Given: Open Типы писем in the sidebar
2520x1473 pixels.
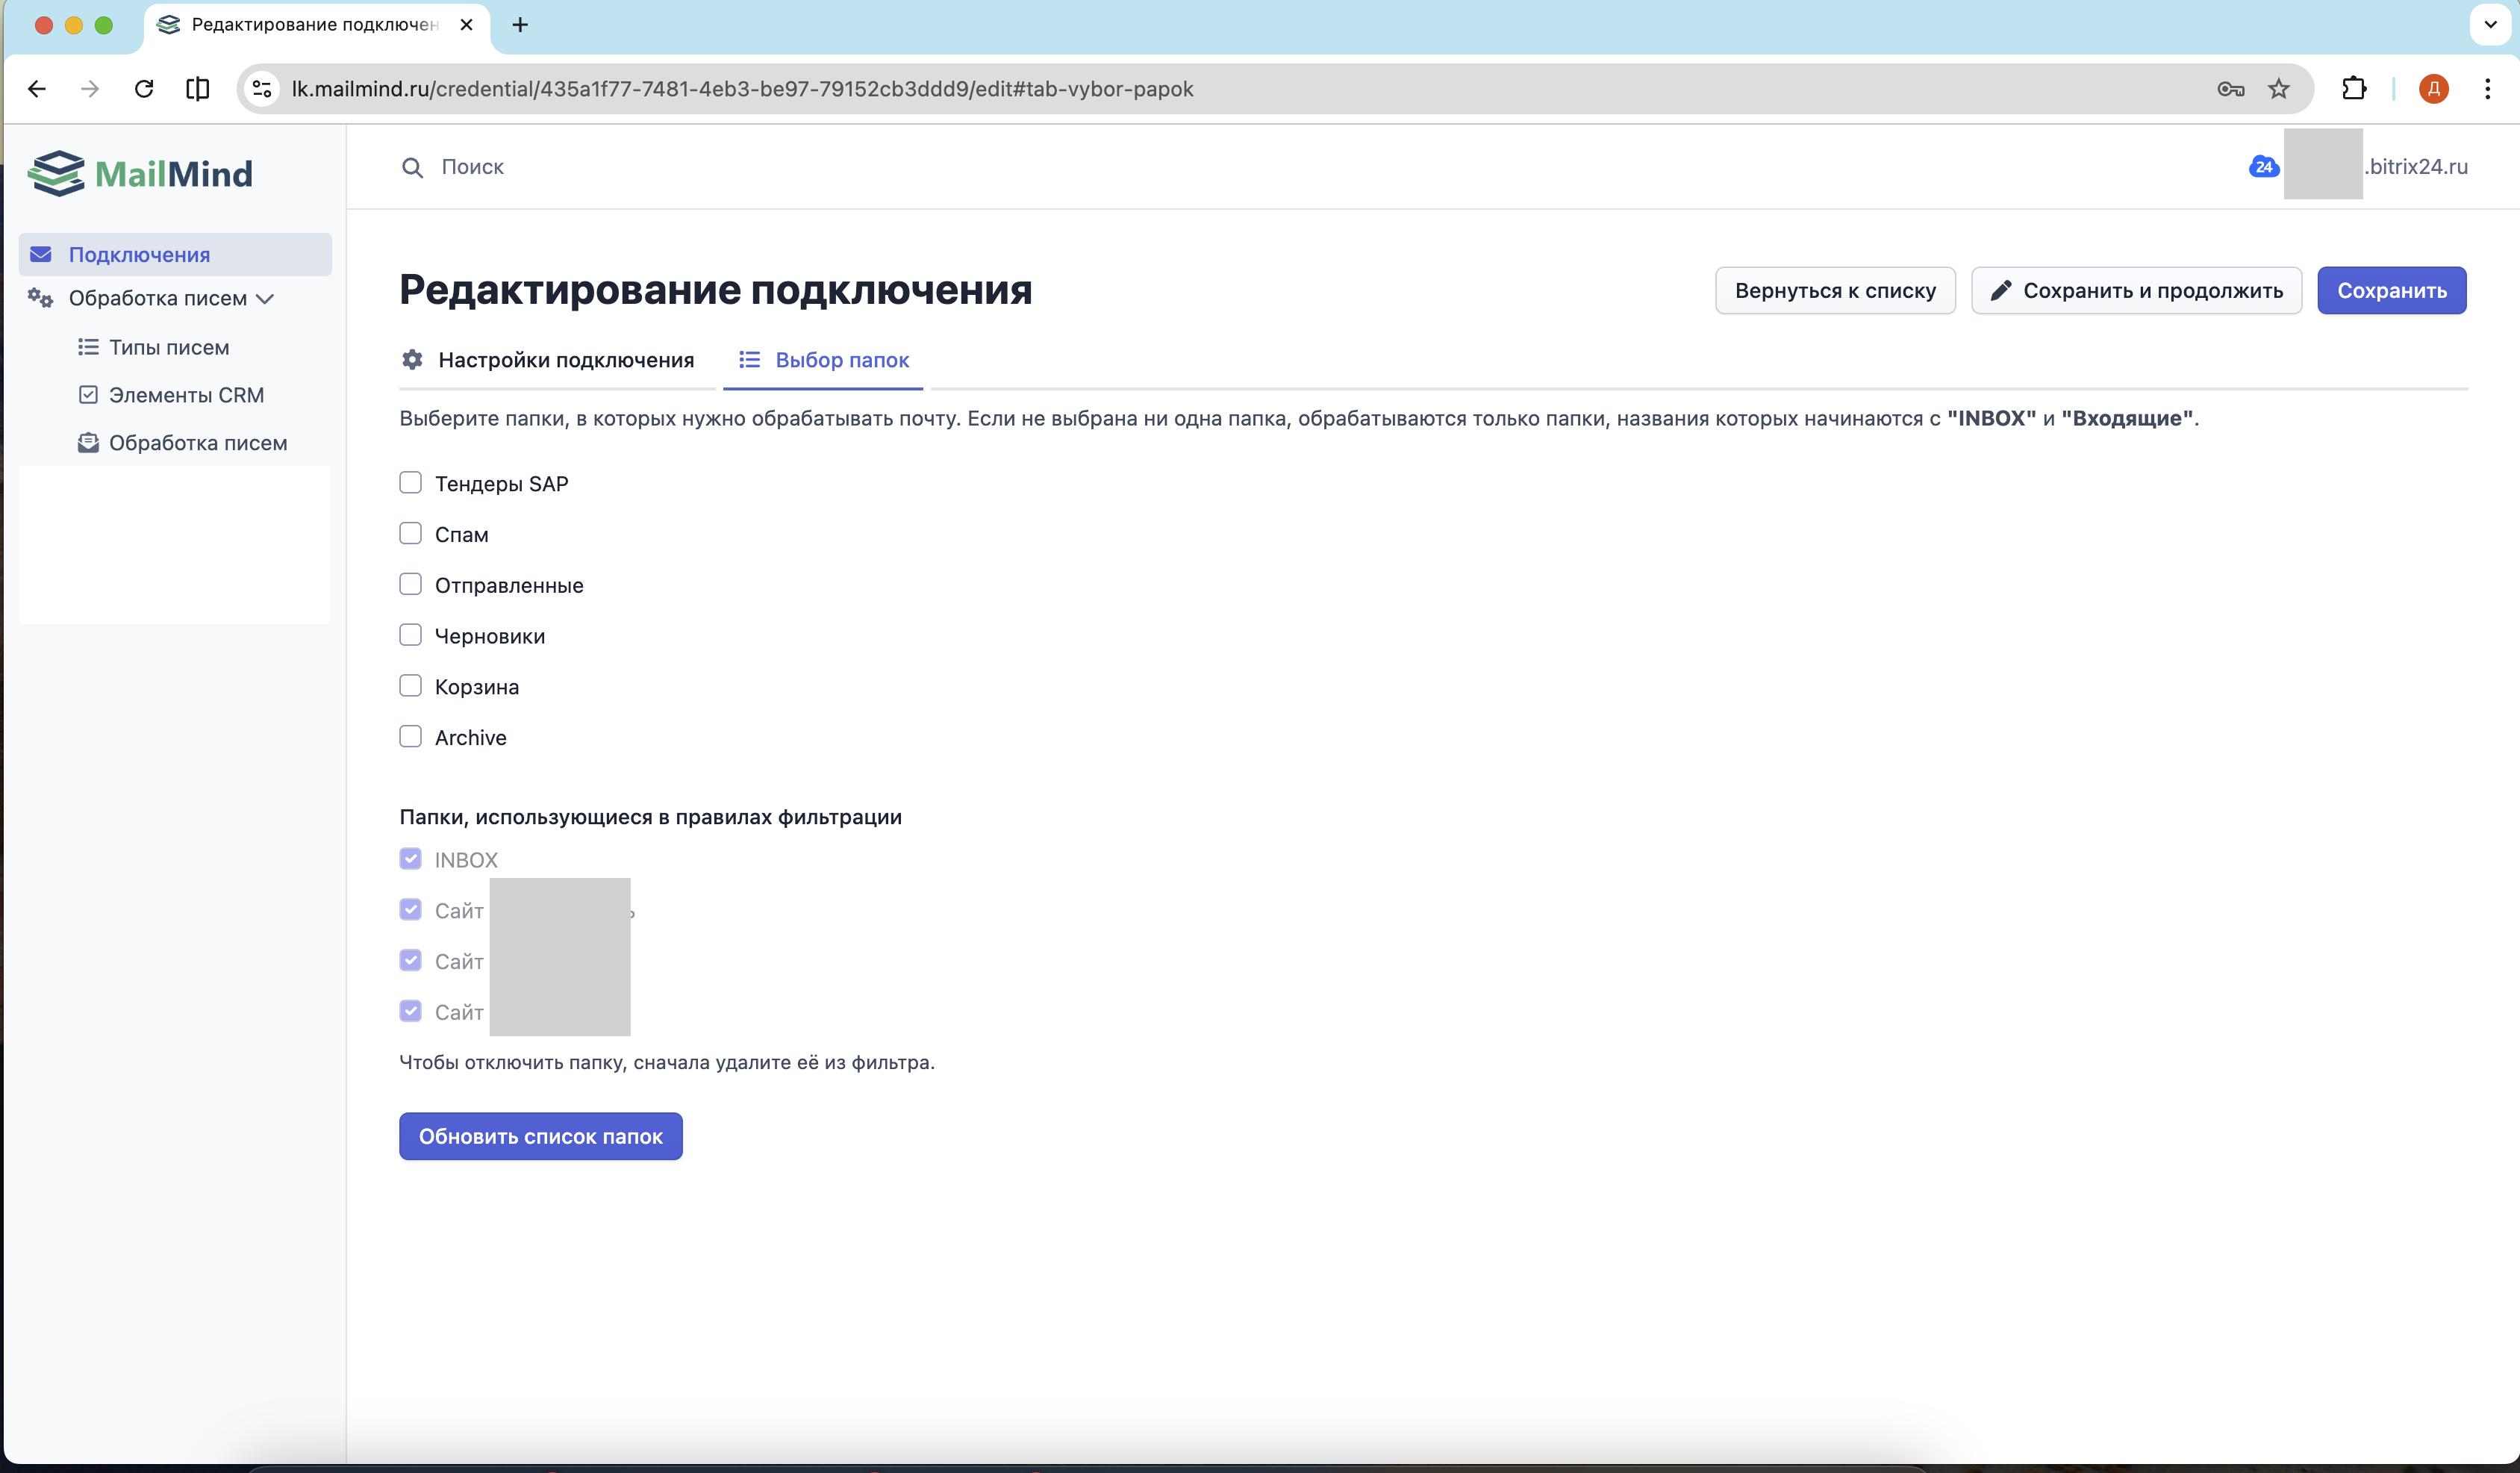Looking at the screenshot, I should tap(168, 347).
